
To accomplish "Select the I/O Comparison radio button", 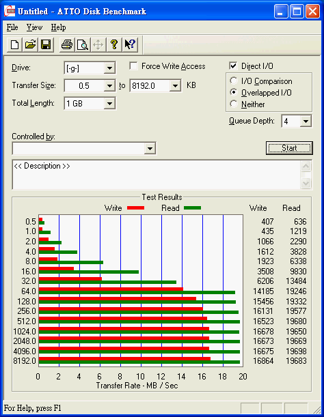I will (x=233, y=81).
